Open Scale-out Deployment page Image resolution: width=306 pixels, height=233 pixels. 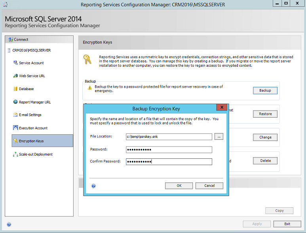pos(36,154)
